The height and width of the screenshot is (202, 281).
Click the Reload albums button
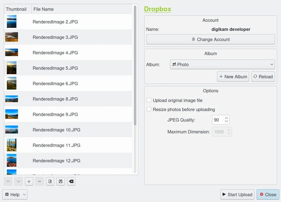(x=263, y=77)
